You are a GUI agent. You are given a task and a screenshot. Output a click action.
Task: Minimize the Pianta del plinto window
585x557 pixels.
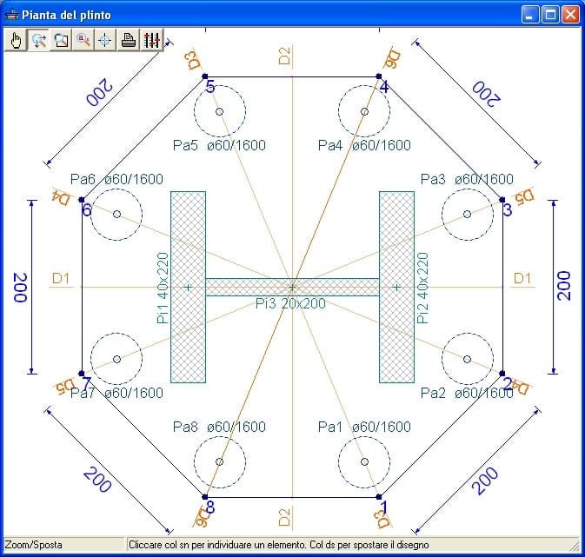point(529,15)
